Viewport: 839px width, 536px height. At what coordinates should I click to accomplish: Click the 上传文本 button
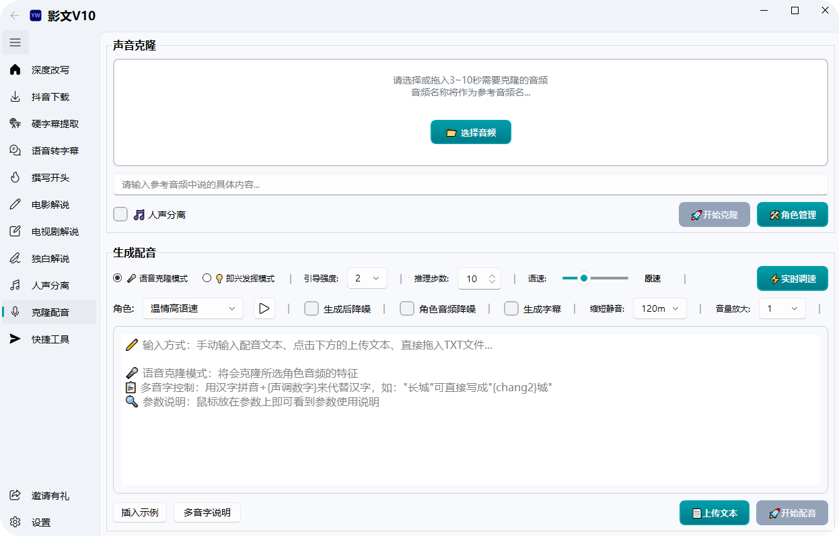click(x=713, y=513)
